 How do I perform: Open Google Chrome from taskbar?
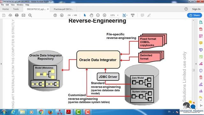pyautogui.click(x=41, y=112)
